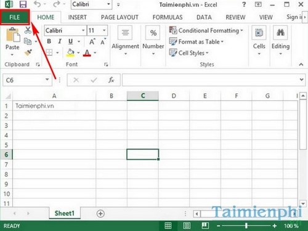
Task: Switch to the HOME tab
Action: (x=46, y=17)
